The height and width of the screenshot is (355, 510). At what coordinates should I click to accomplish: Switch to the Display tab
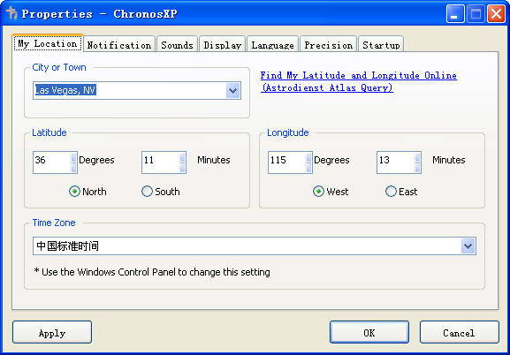pos(222,44)
